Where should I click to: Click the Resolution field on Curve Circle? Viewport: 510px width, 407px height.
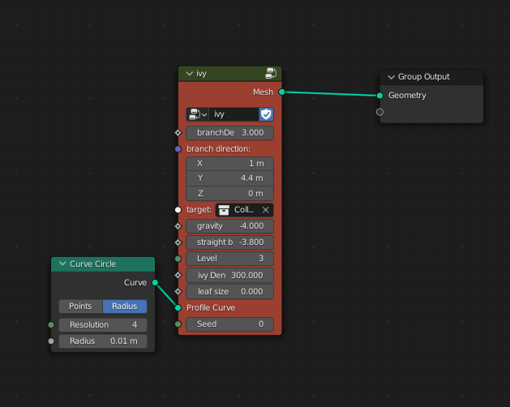103,324
